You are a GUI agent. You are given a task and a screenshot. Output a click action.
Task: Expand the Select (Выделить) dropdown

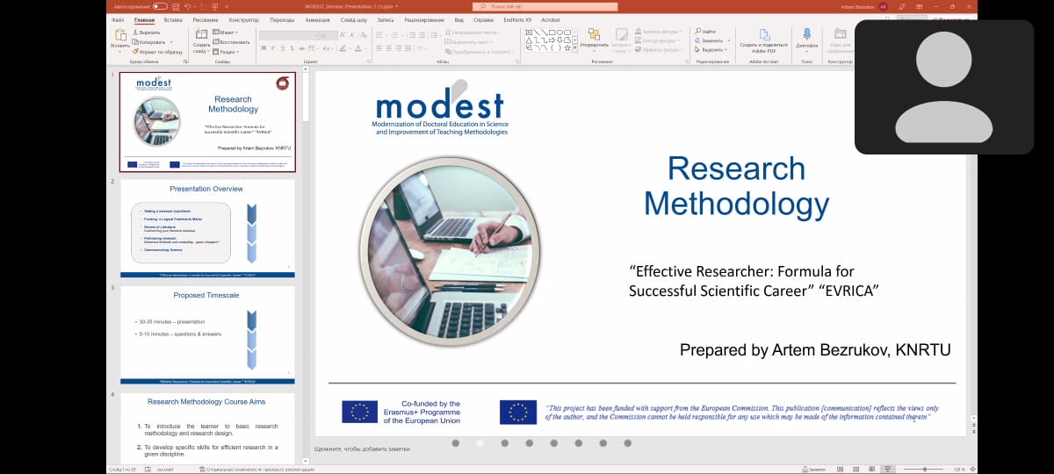coord(711,50)
